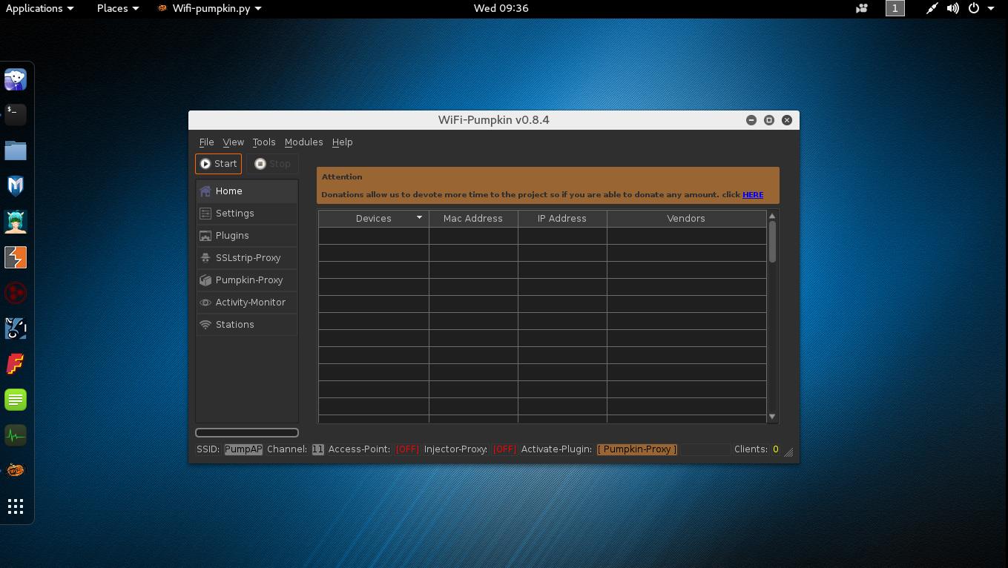
Task: Open the red Maltego icon in the dock
Action: click(16, 293)
